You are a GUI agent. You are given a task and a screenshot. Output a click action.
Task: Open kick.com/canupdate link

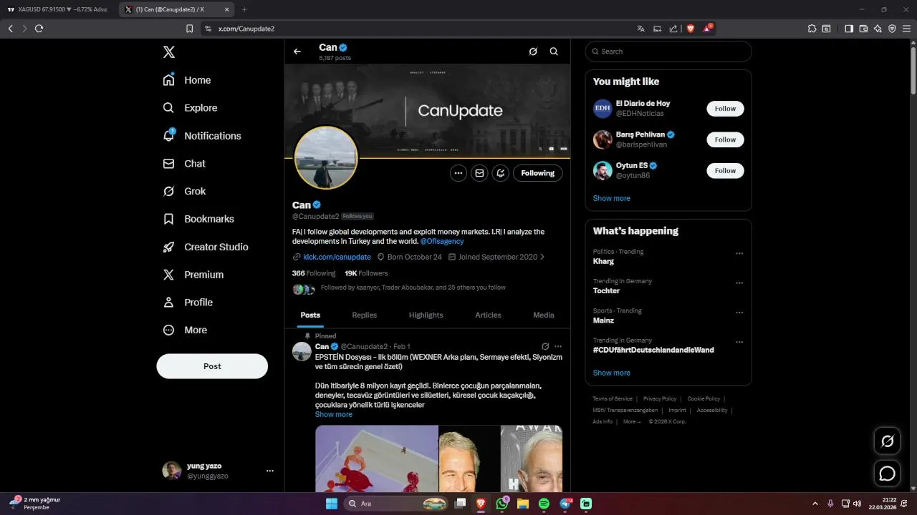[x=337, y=257]
